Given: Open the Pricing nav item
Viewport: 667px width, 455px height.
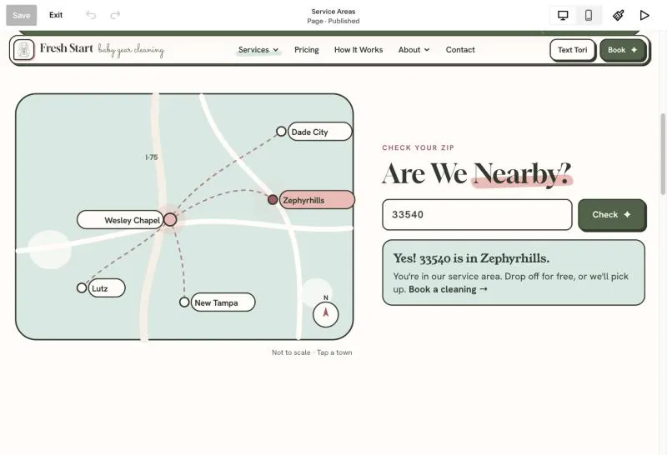Looking at the screenshot, I should 306,50.
